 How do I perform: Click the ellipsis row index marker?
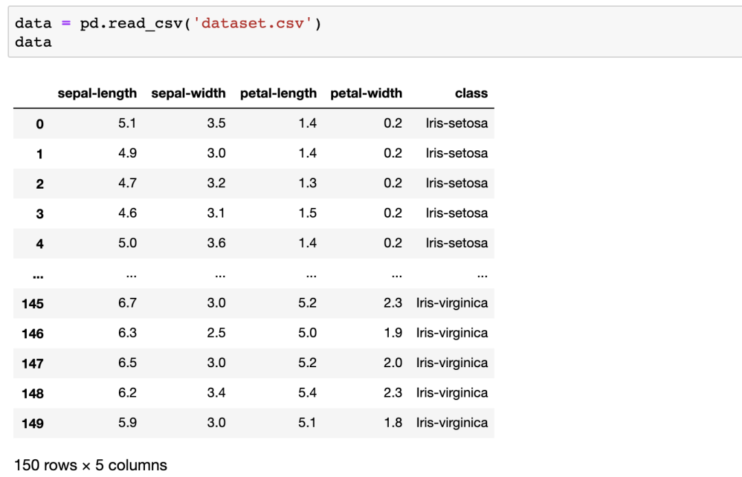pos(38,276)
